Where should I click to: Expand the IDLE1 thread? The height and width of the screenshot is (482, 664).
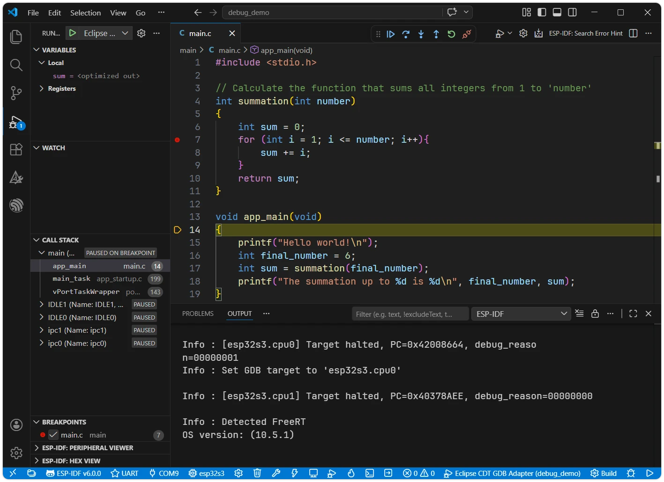click(42, 304)
